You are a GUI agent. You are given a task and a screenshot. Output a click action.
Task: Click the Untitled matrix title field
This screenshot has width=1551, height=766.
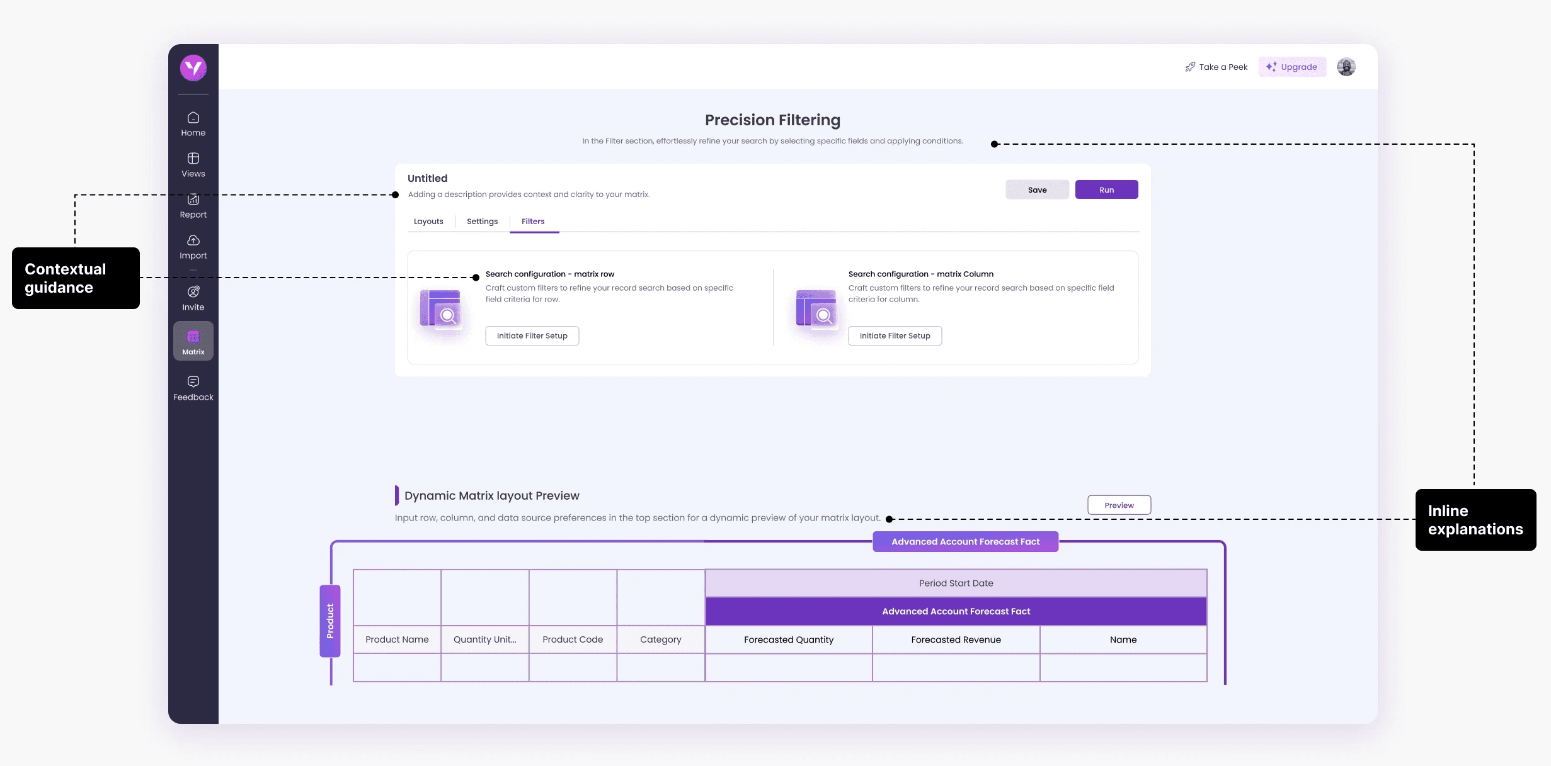(427, 178)
